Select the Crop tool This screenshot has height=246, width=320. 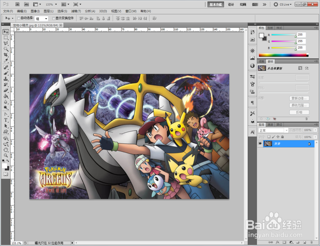[6, 55]
